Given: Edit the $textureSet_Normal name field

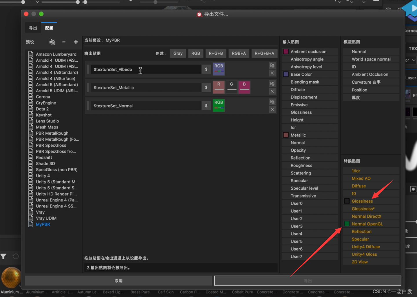Looking at the screenshot, I should tap(146, 106).
